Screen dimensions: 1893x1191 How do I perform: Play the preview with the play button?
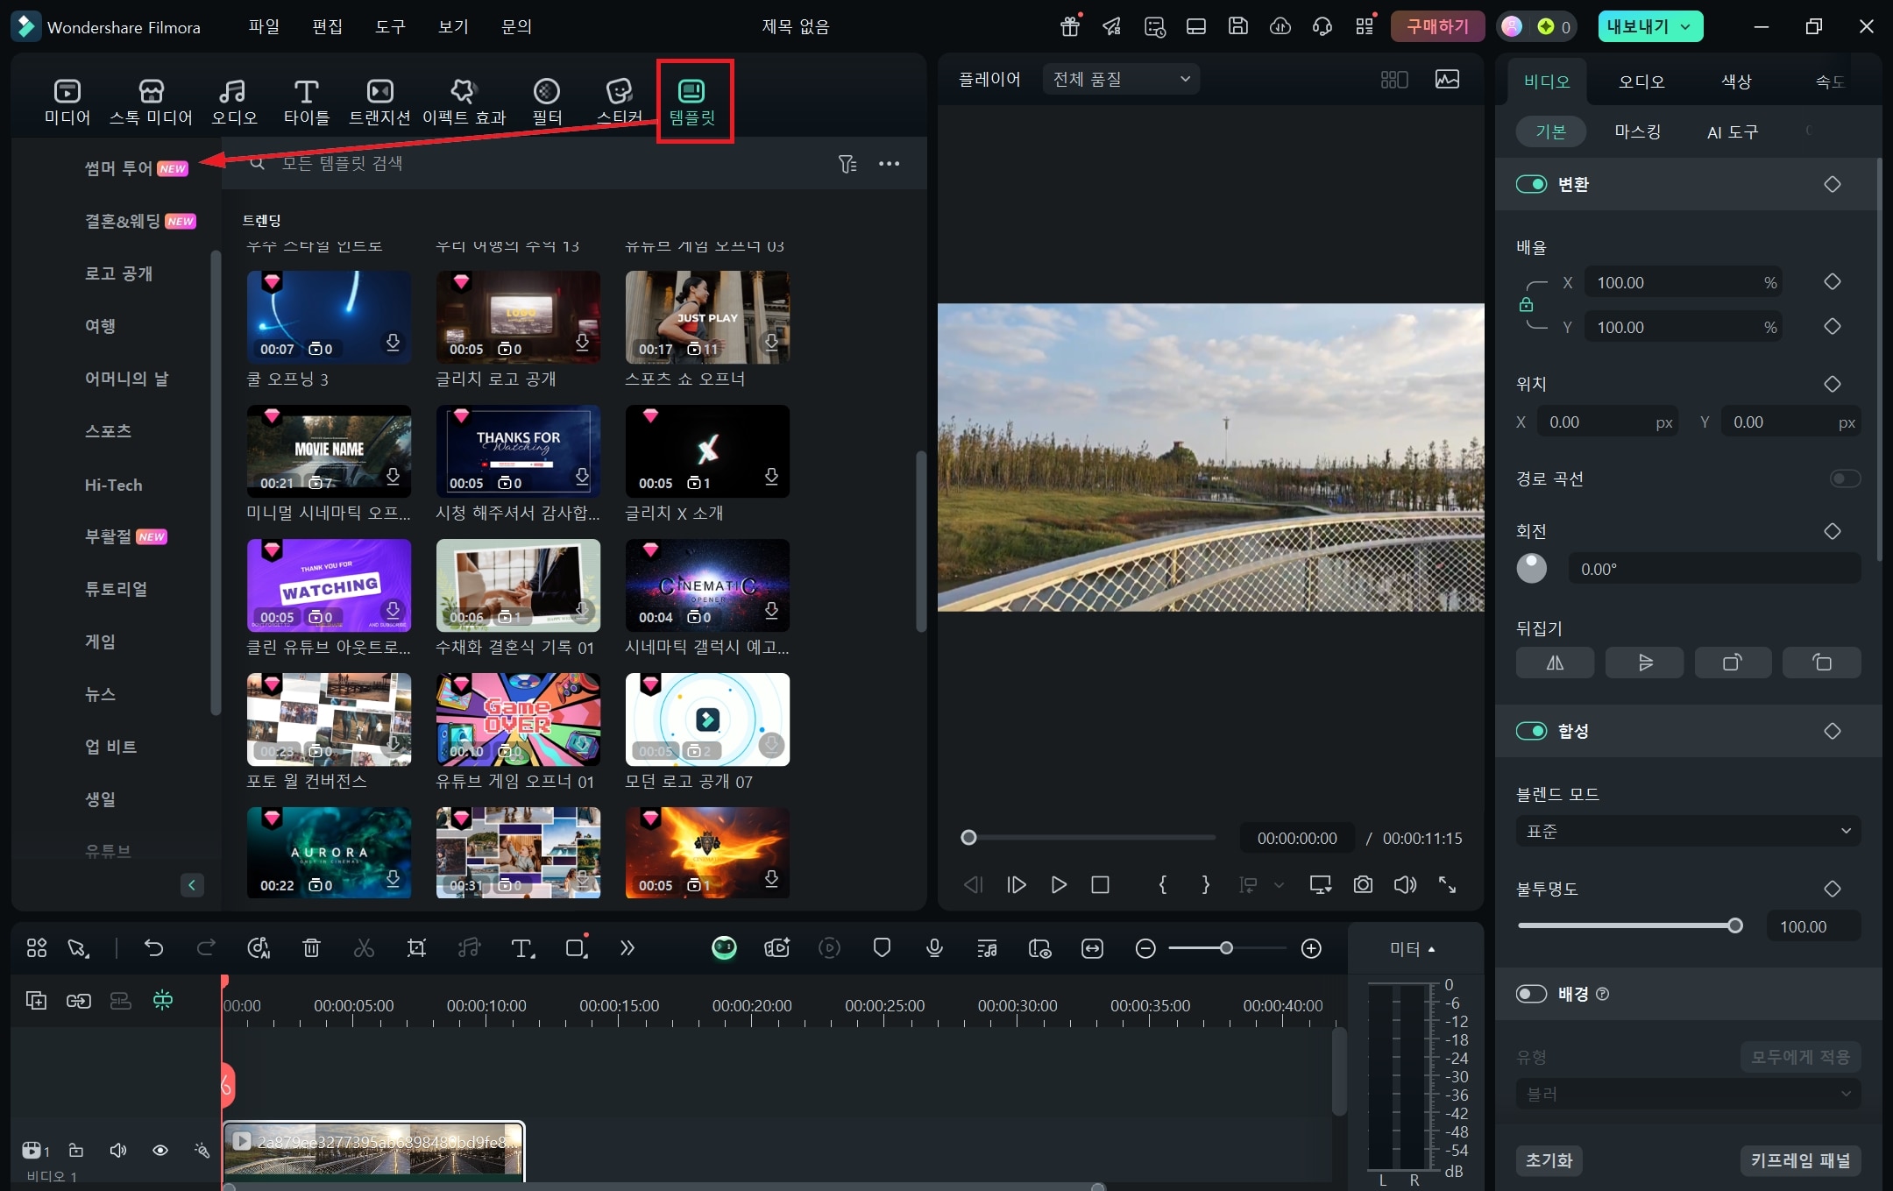[1059, 885]
